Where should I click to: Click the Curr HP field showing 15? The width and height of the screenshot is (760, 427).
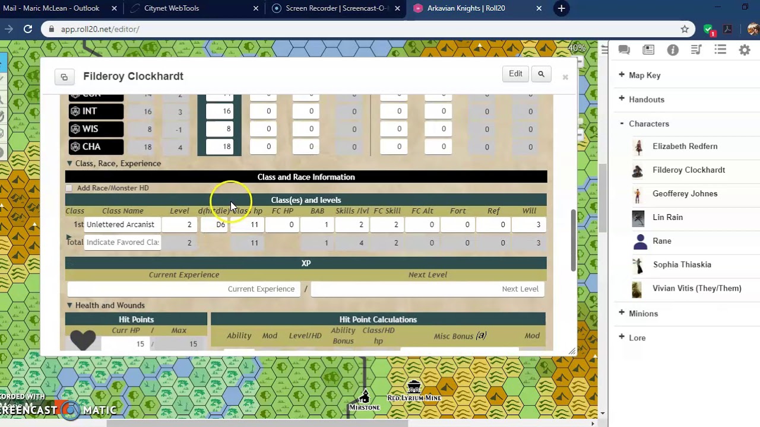pyautogui.click(x=125, y=344)
